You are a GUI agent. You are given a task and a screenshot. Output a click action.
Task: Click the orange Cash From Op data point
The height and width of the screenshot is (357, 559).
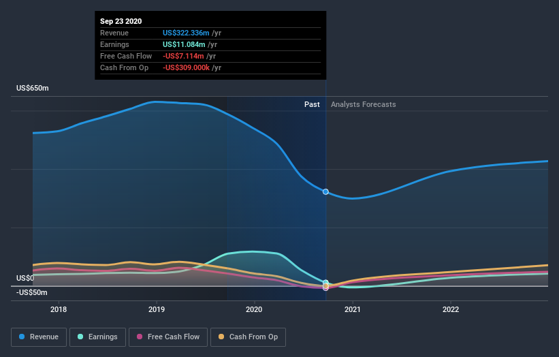pyautogui.click(x=325, y=286)
